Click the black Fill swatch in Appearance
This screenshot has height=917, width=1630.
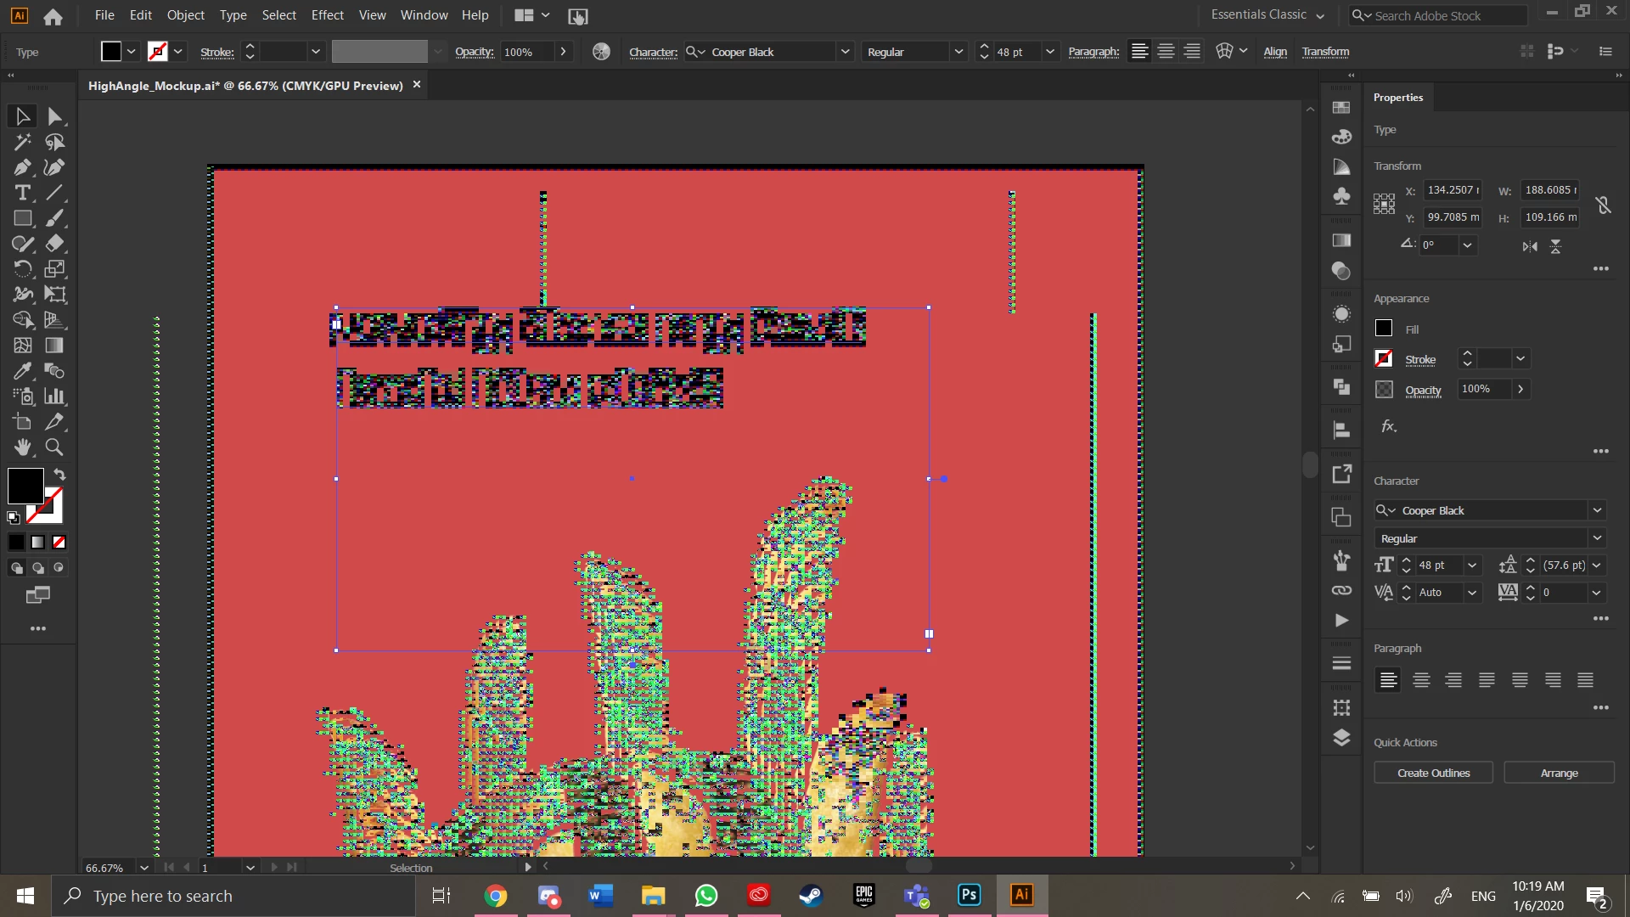point(1384,329)
